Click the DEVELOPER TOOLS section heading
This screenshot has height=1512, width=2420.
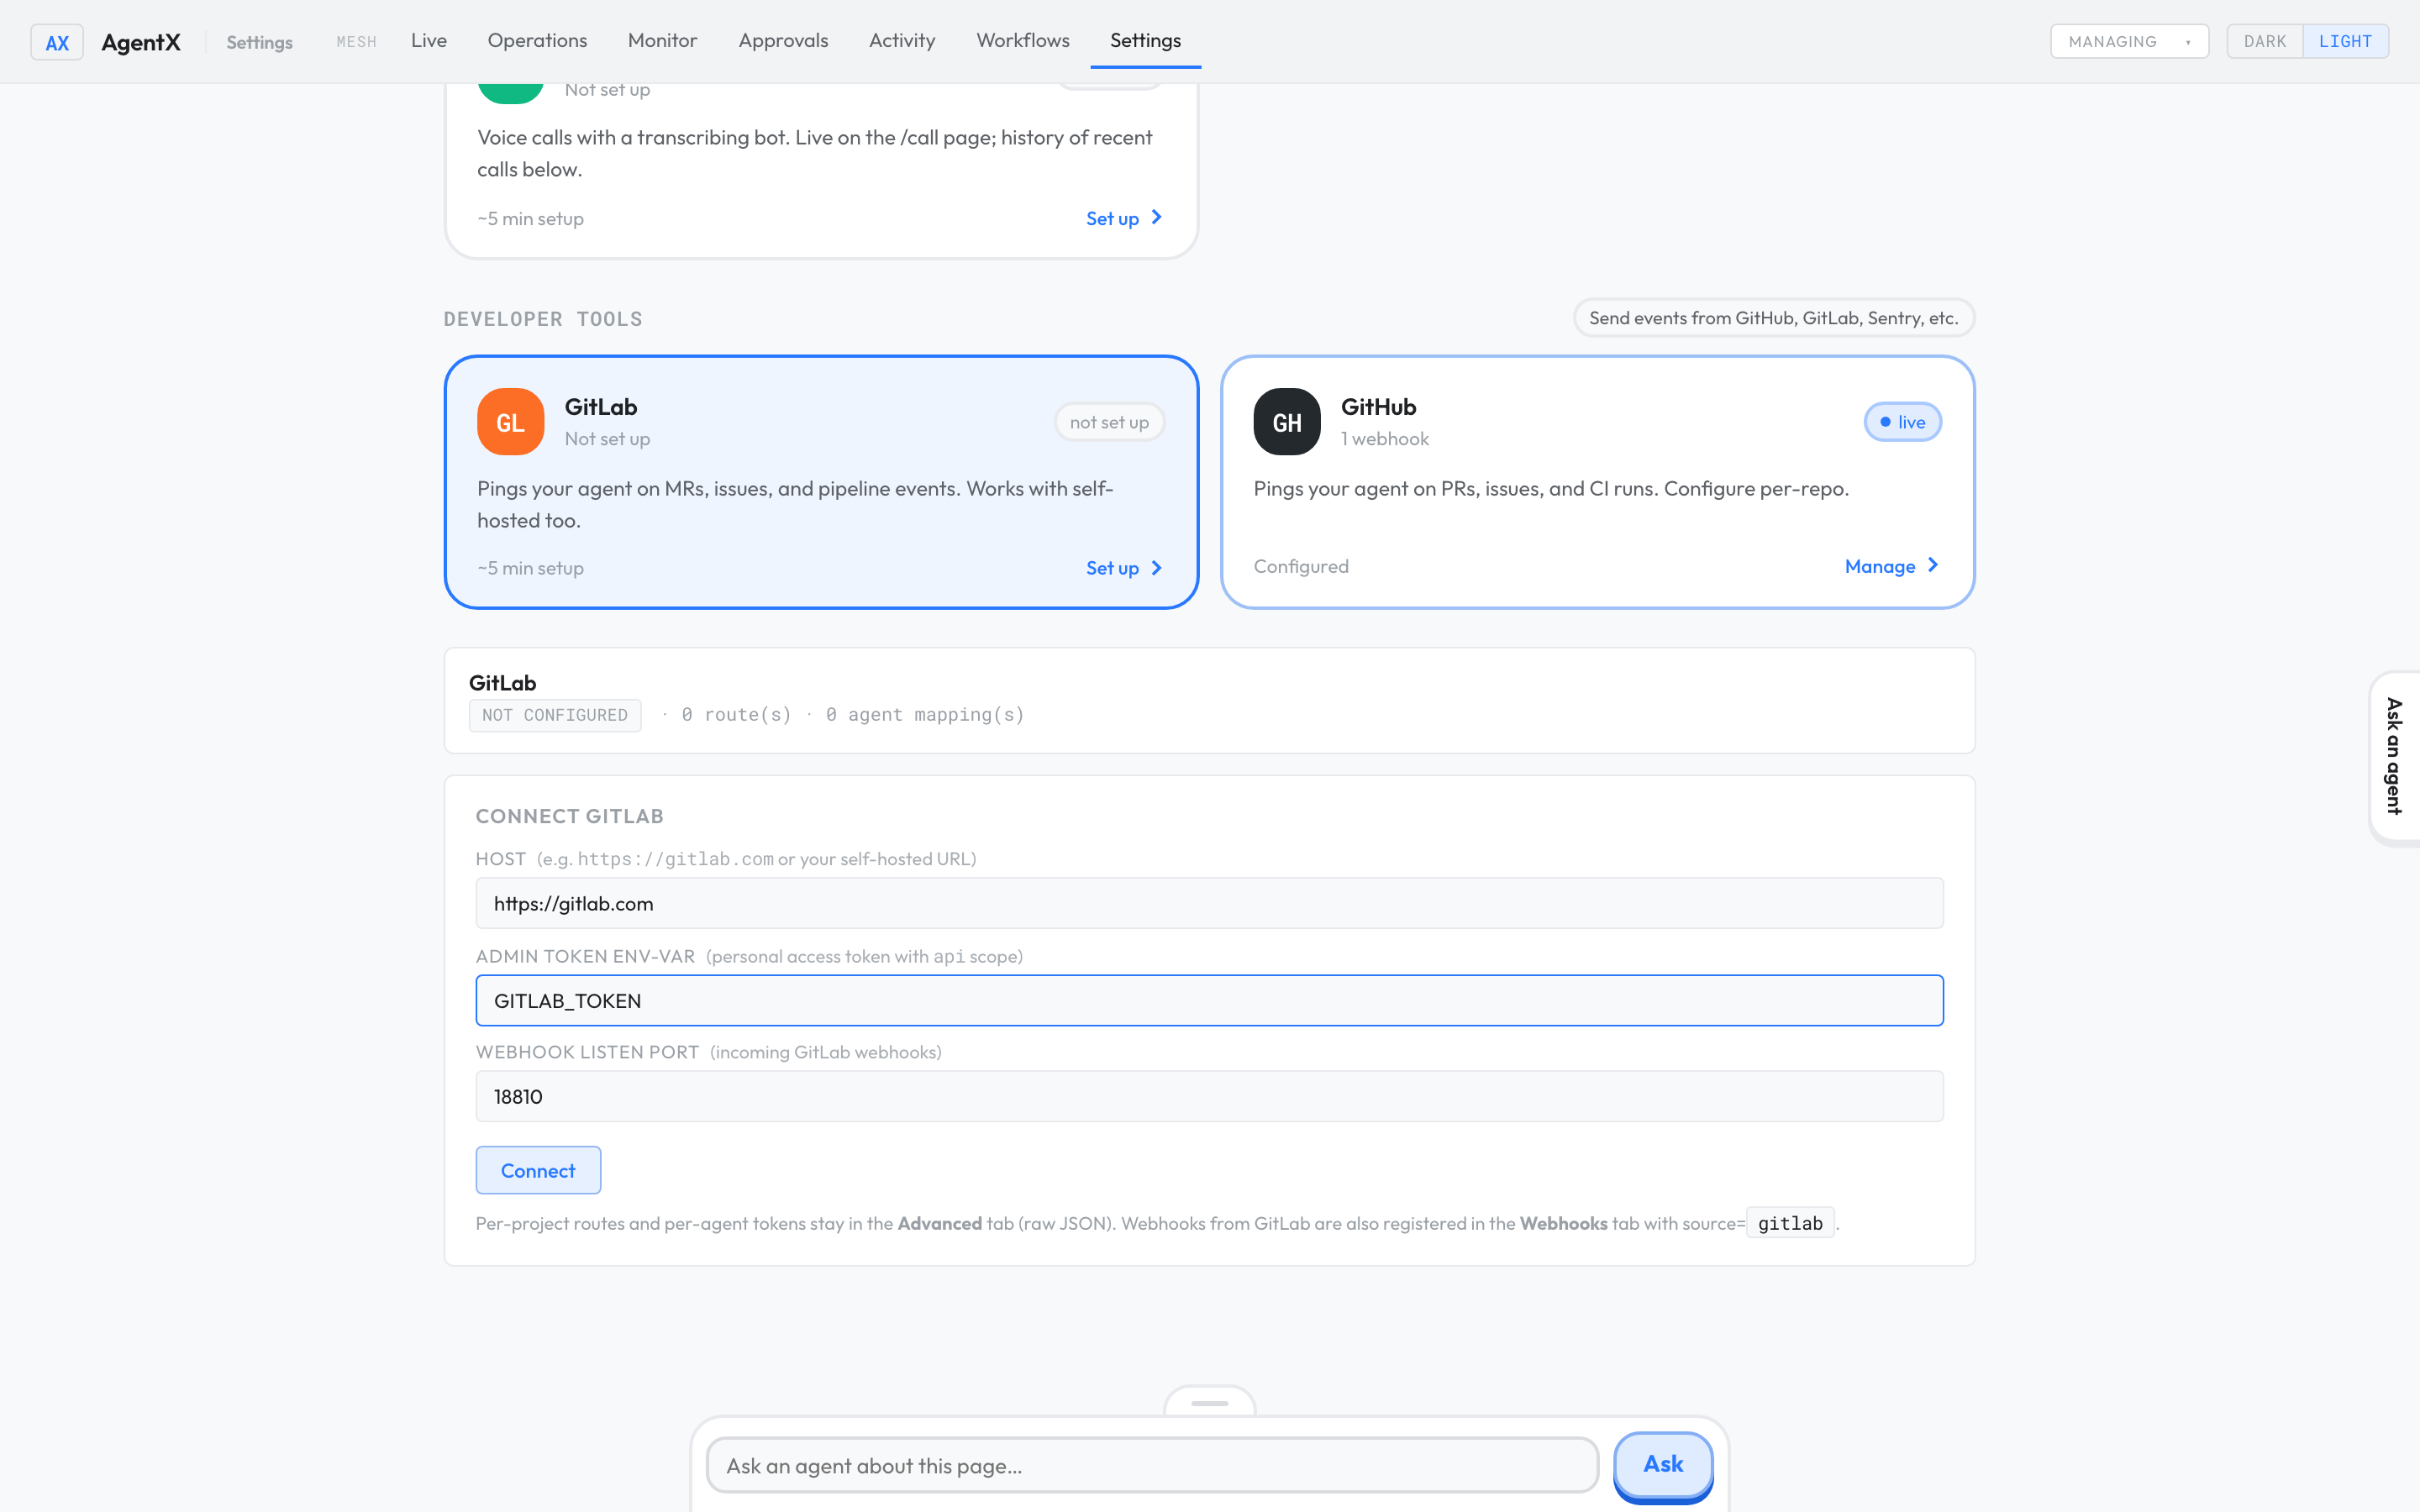point(543,319)
